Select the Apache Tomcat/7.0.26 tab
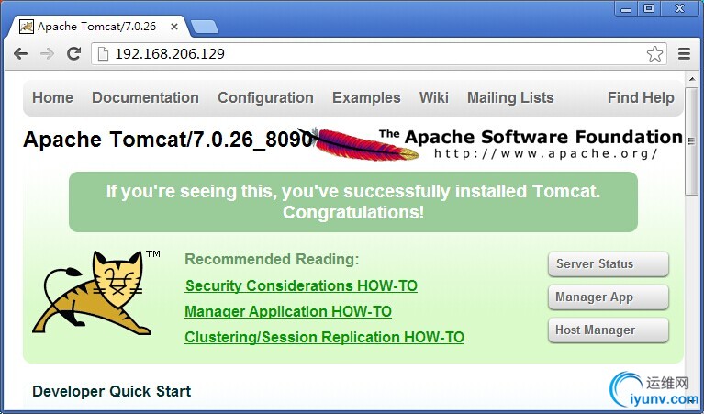This screenshot has height=414, width=704. 96,27
